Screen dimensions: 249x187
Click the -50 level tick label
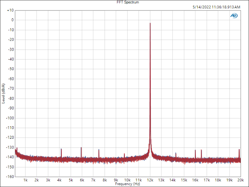click(11, 69)
